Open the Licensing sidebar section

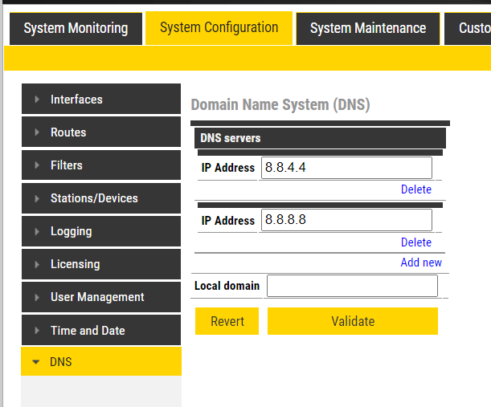[x=75, y=264]
